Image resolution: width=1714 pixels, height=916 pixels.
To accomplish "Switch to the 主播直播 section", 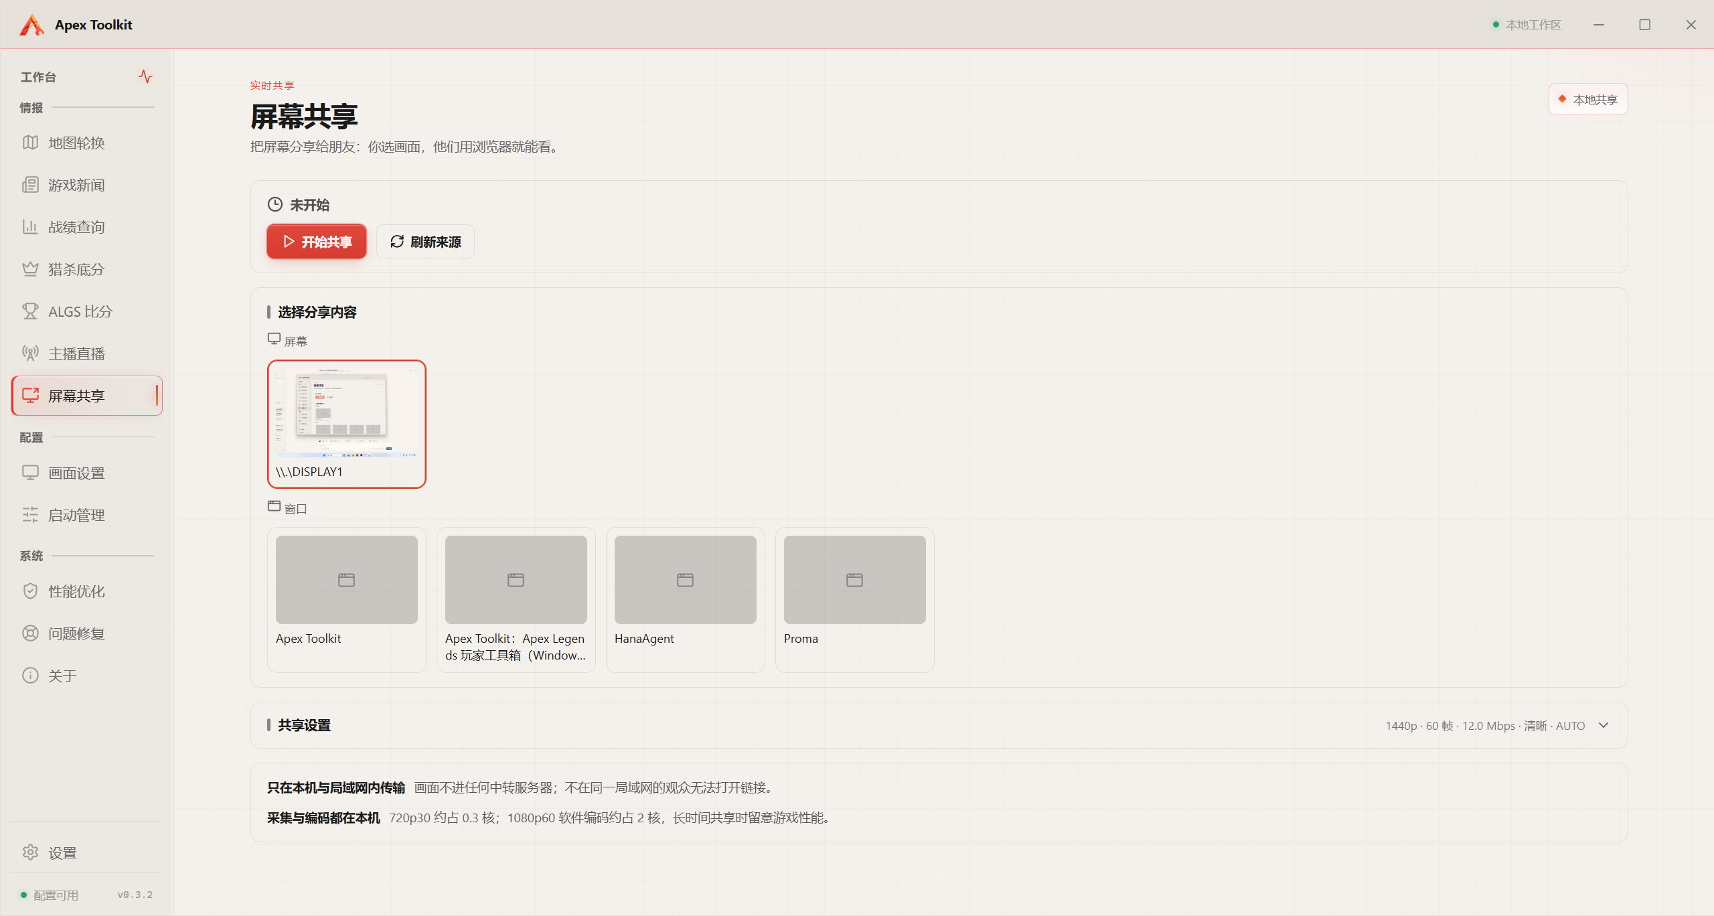I will point(87,354).
